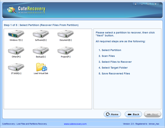This screenshot has width=165, height=128.
Task: Click "All required steps are as the following"
Action: pyautogui.click(x=121, y=41)
